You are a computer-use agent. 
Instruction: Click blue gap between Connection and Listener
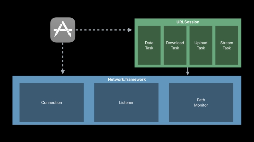click(89, 103)
